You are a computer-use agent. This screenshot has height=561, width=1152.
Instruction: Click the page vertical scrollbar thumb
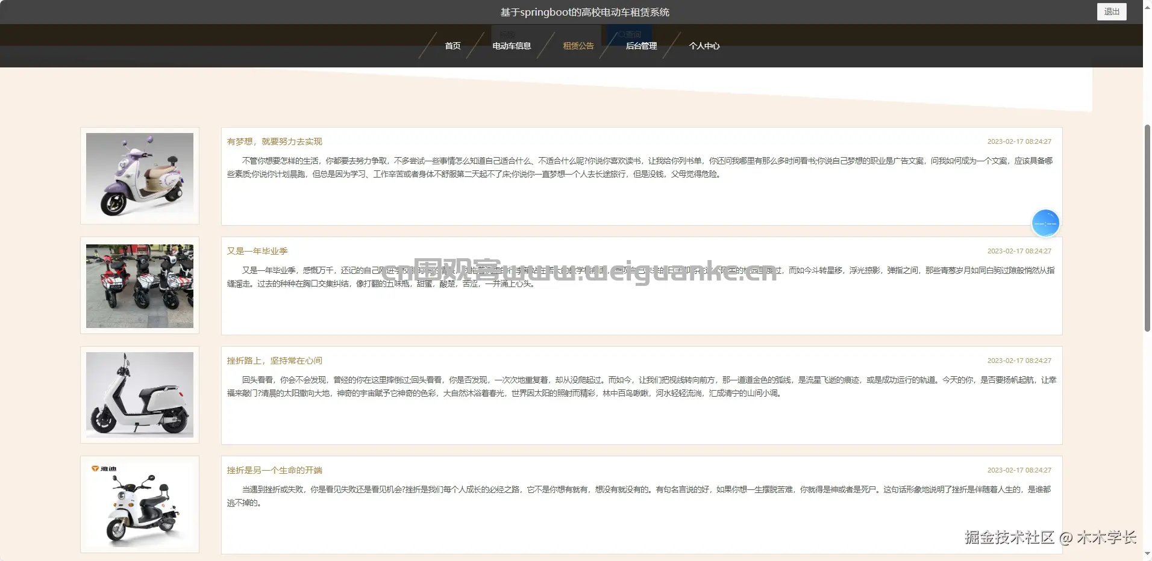click(1147, 228)
